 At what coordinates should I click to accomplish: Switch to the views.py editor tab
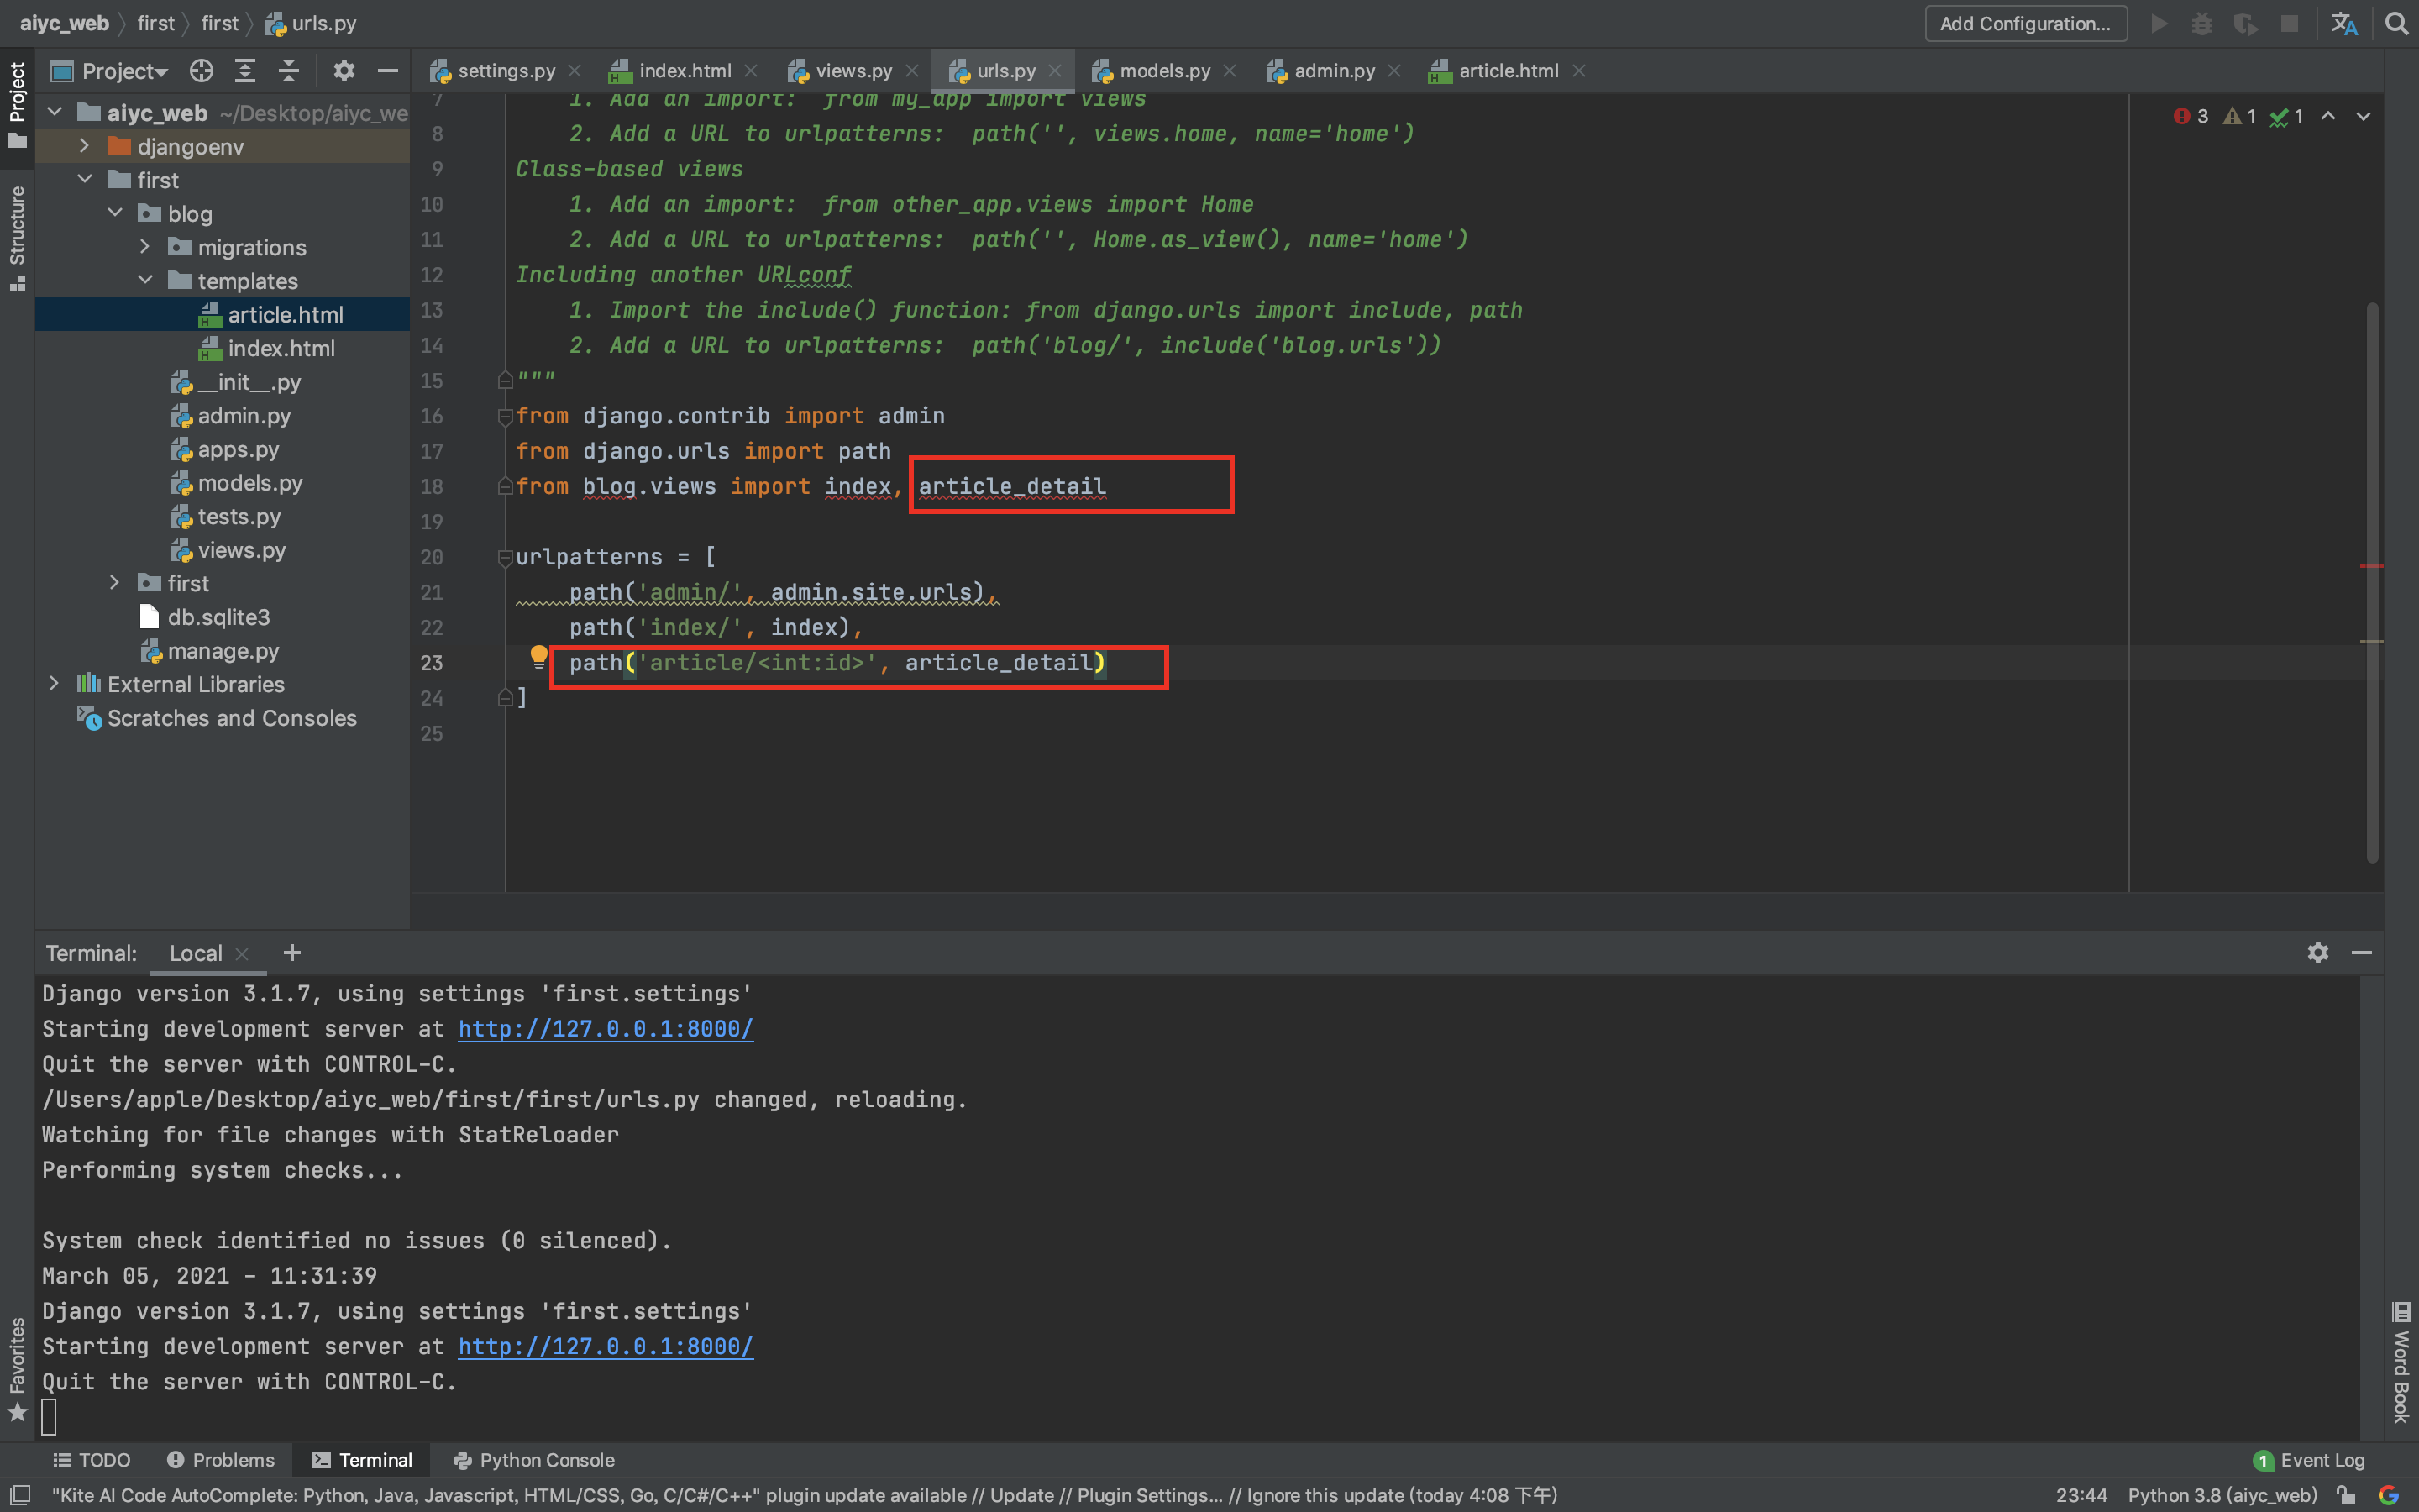(x=853, y=71)
